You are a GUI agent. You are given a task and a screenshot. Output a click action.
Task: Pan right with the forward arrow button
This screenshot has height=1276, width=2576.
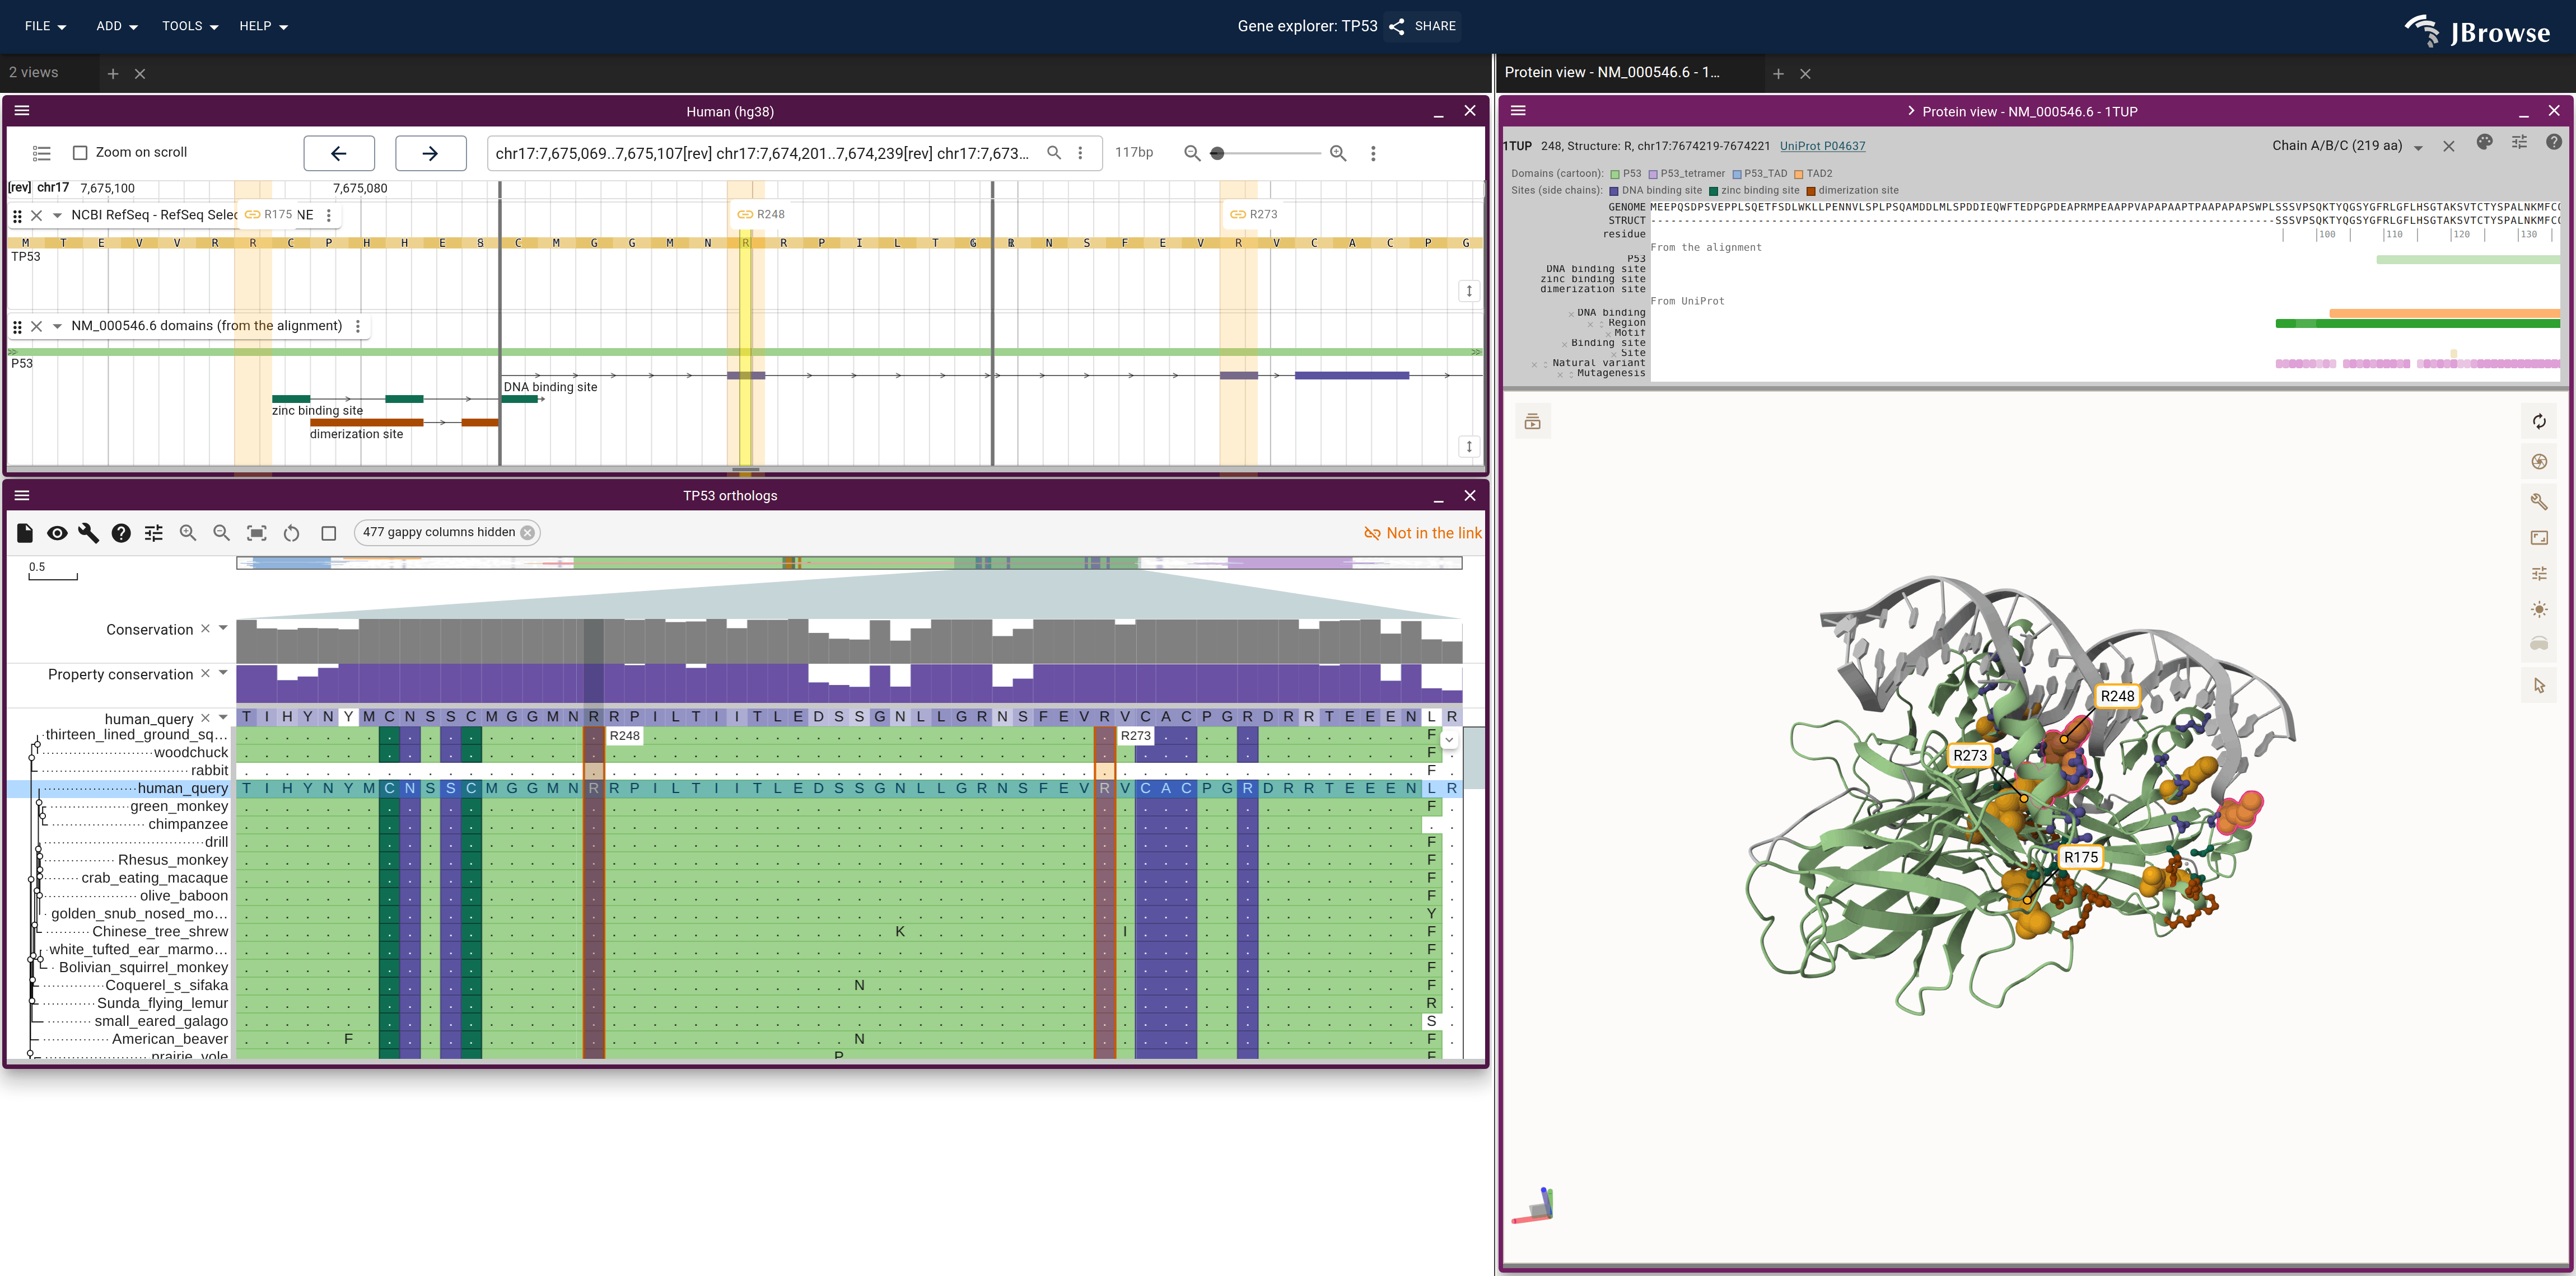(430, 153)
